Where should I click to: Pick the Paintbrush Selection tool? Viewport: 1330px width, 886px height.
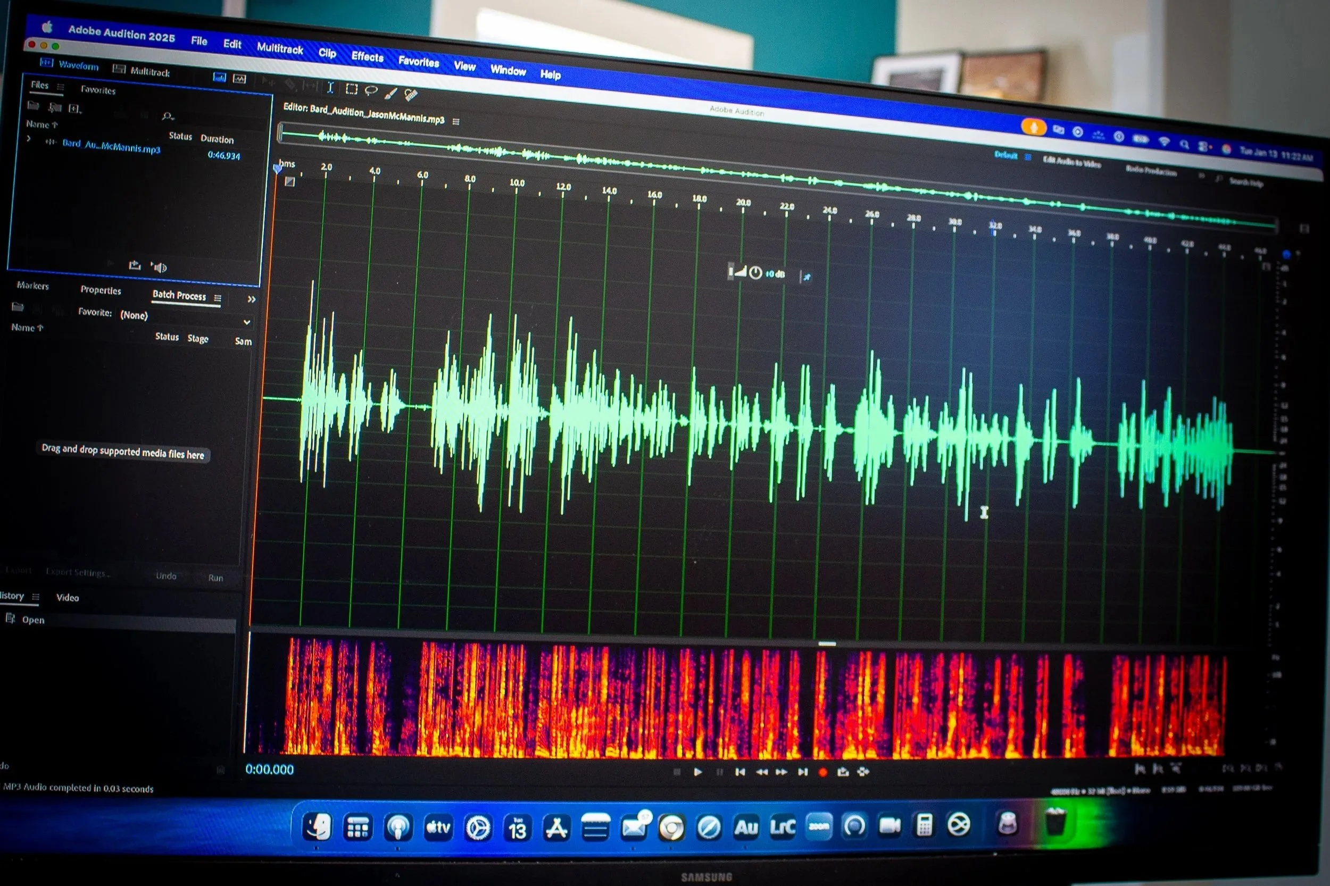pos(390,93)
